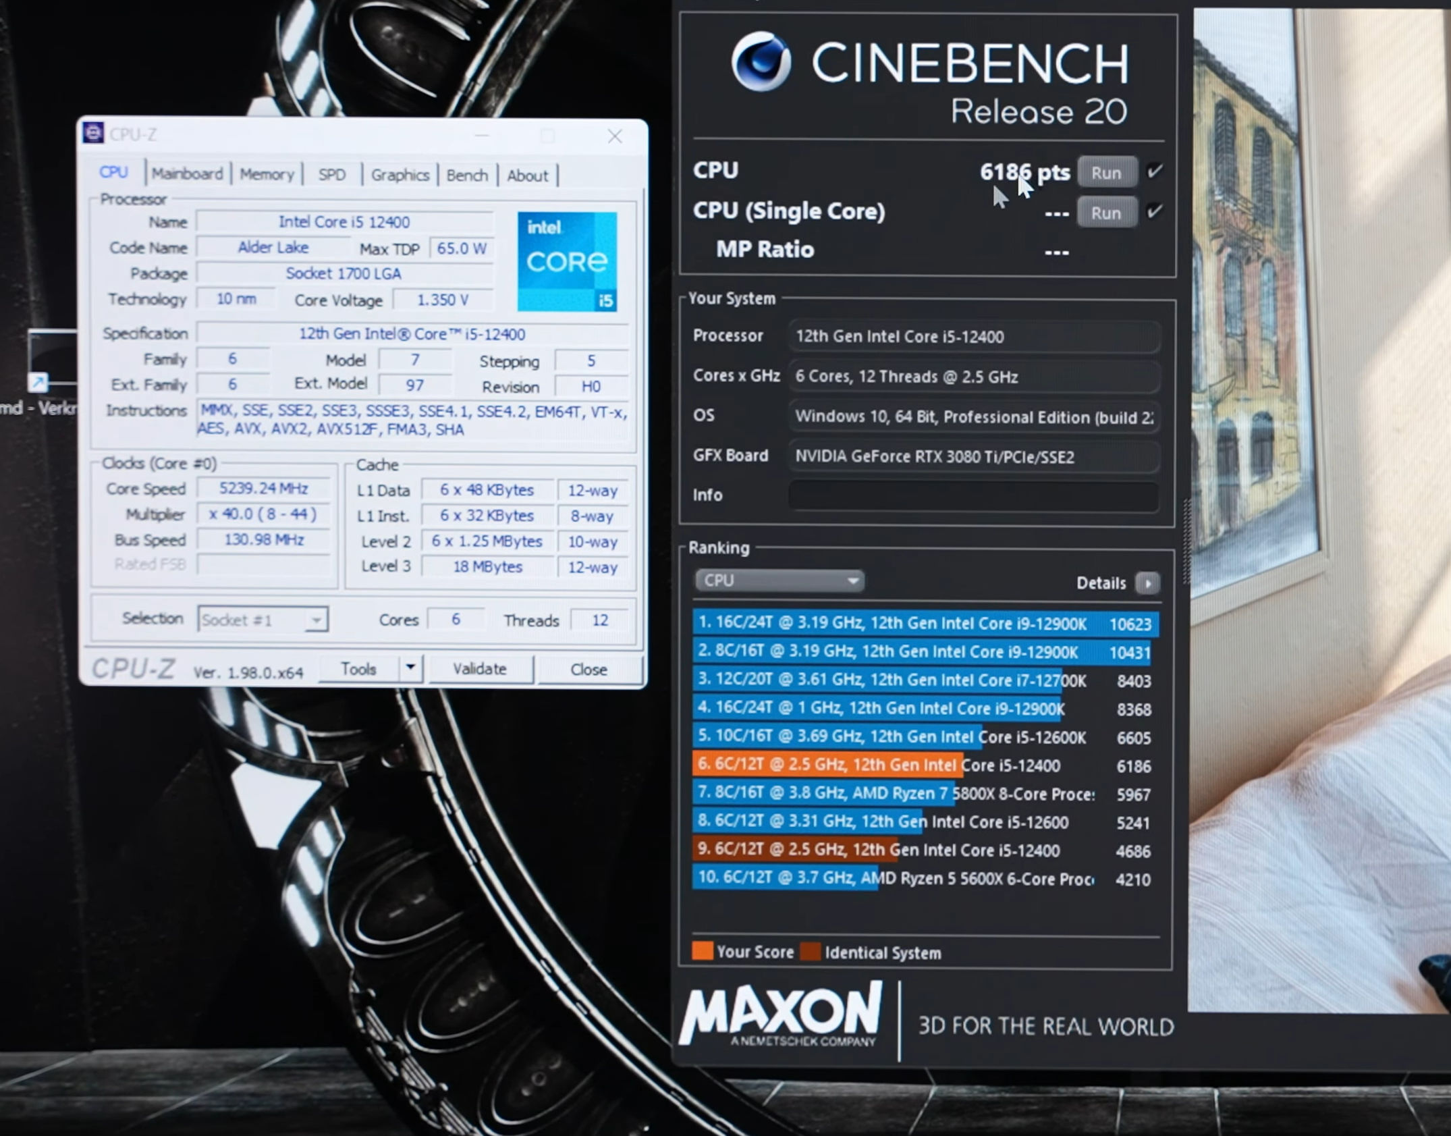Viewport: 1451px width, 1136px height.
Task: Switch to the Bench tab
Action: click(x=467, y=175)
